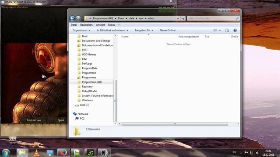280x157 pixels.
Task: Select the Programme (x86) folder
Action: tap(92, 82)
